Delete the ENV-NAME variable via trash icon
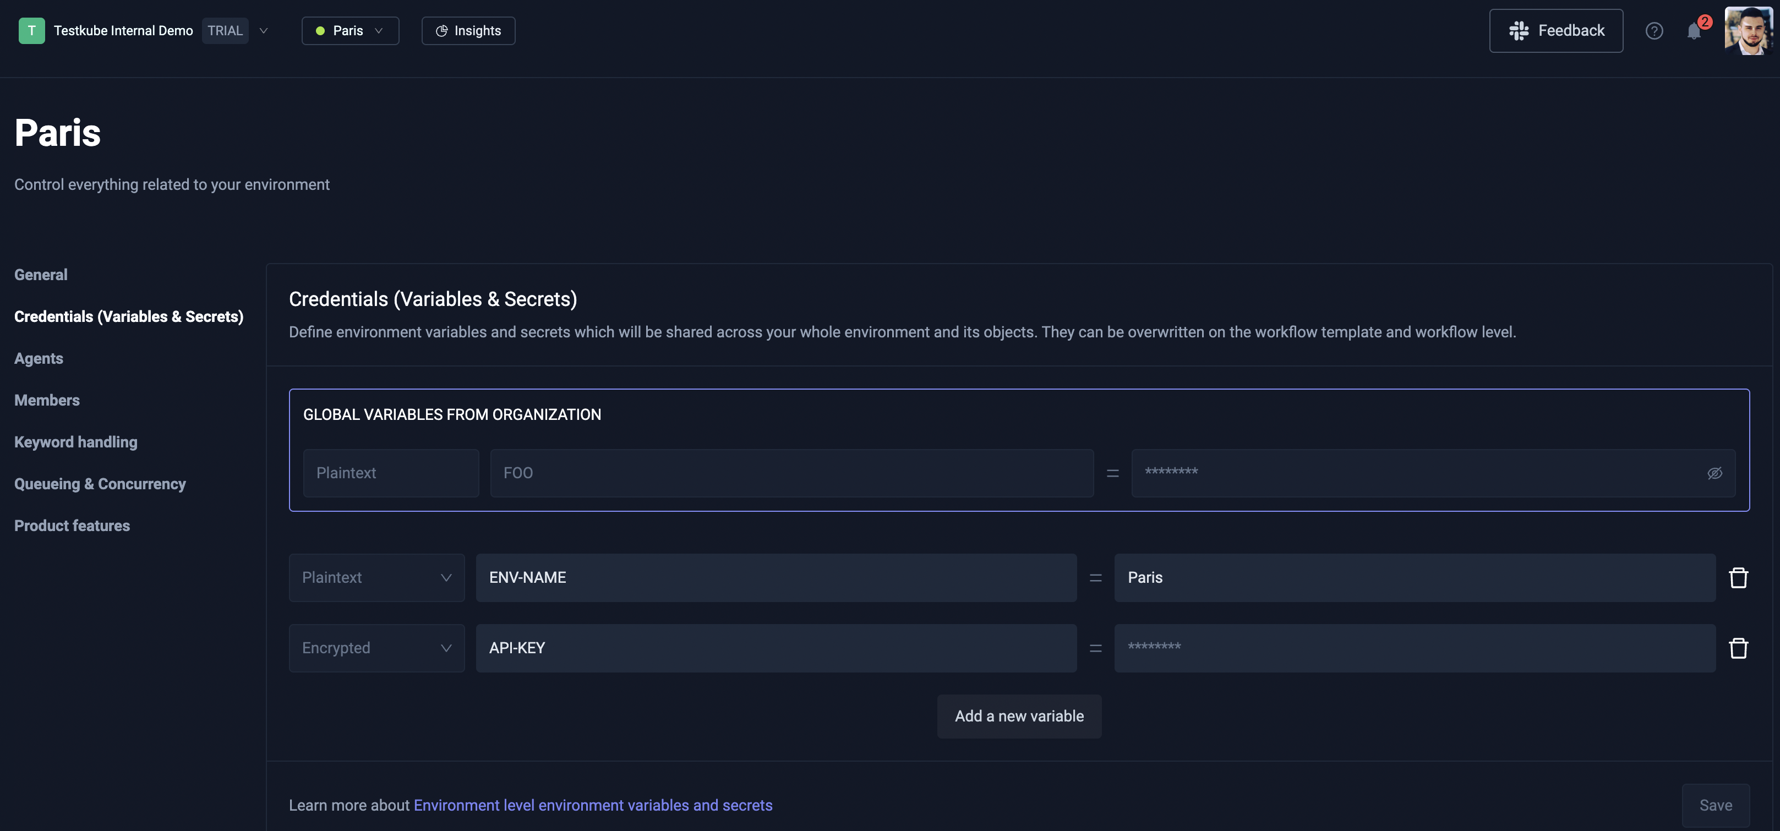The image size is (1780, 831). click(1738, 577)
